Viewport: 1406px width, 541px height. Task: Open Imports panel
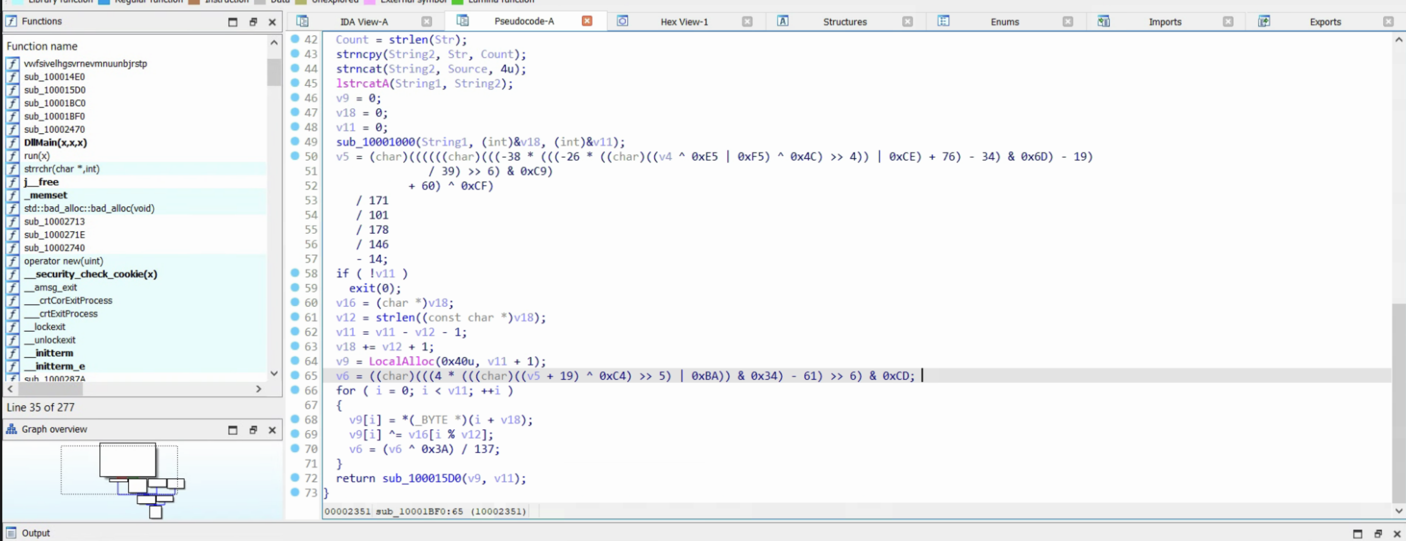[x=1164, y=21]
